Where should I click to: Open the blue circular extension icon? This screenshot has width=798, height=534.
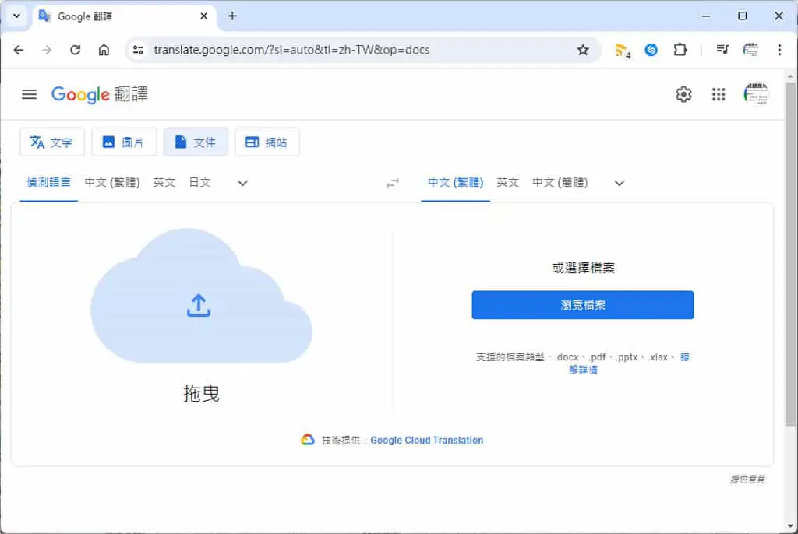click(x=651, y=50)
